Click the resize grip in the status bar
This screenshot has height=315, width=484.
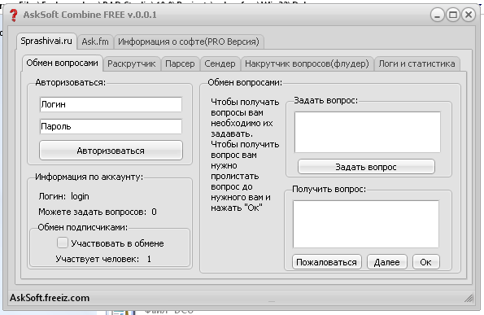[469, 298]
